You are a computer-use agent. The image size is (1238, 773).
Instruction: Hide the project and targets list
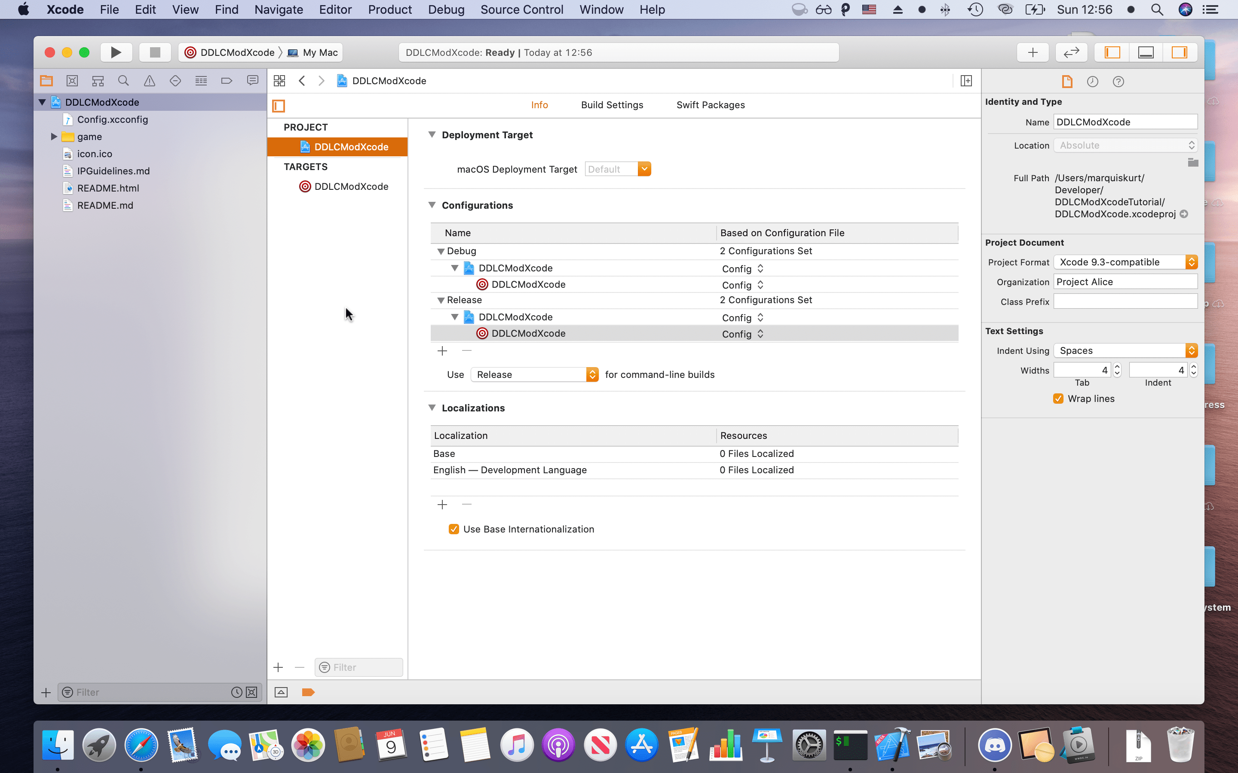click(x=279, y=106)
